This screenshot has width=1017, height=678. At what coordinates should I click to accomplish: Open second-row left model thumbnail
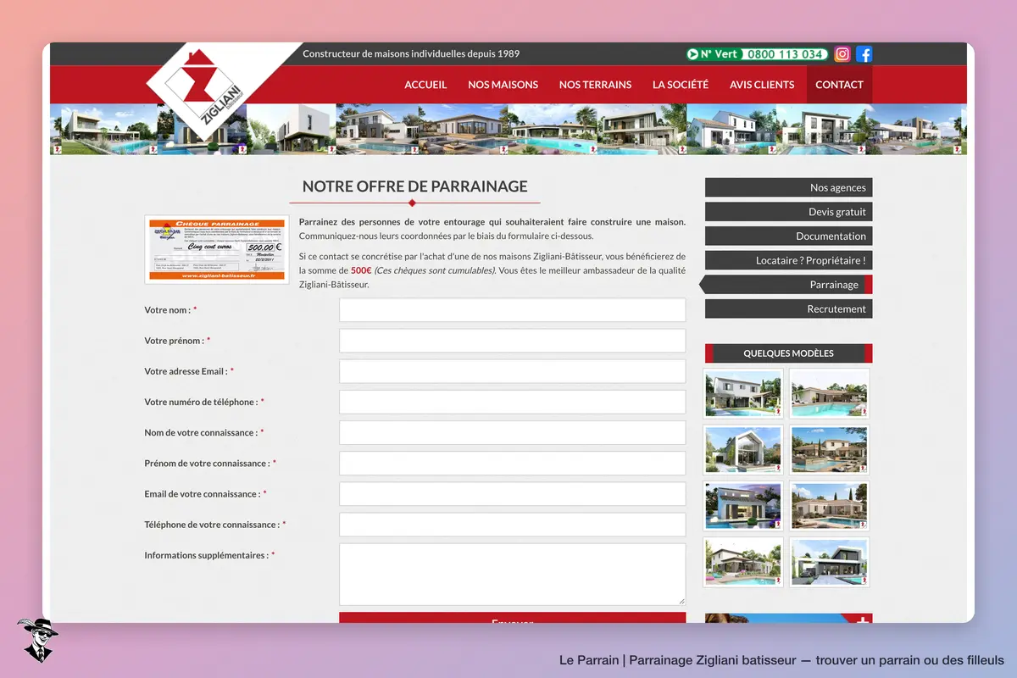[743, 450]
